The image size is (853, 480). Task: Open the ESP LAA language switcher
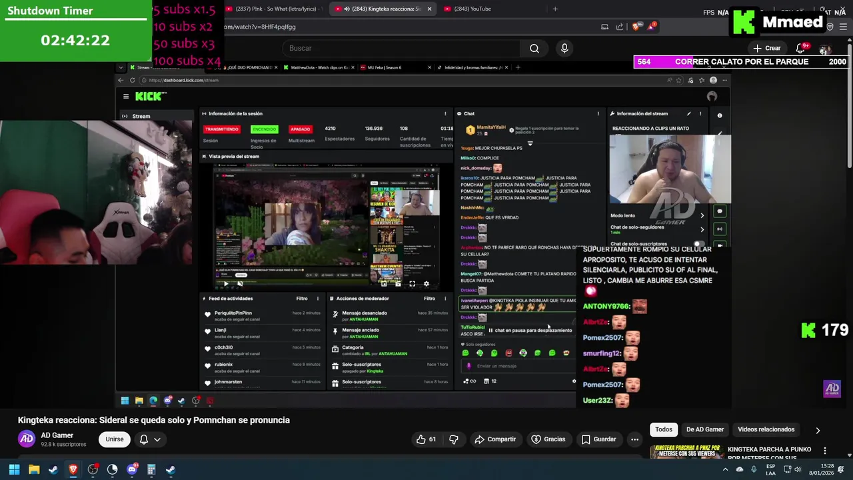pos(770,469)
